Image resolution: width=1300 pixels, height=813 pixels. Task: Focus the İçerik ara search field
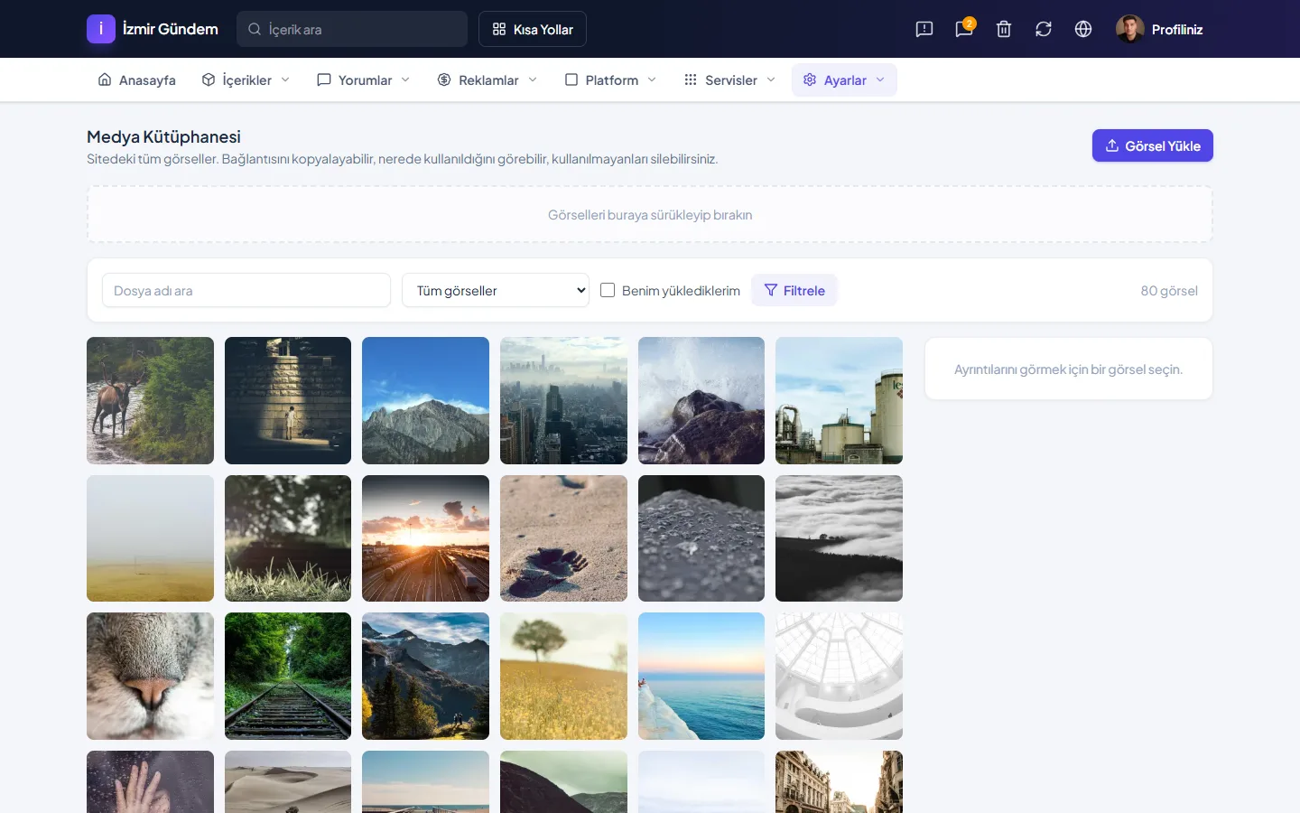pyautogui.click(x=352, y=29)
